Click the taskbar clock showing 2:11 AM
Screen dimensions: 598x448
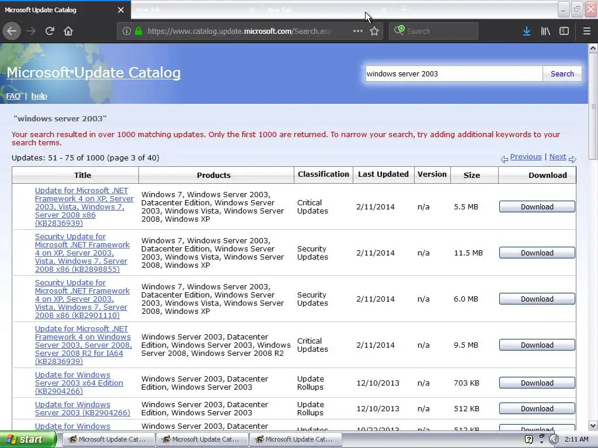coord(576,439)
